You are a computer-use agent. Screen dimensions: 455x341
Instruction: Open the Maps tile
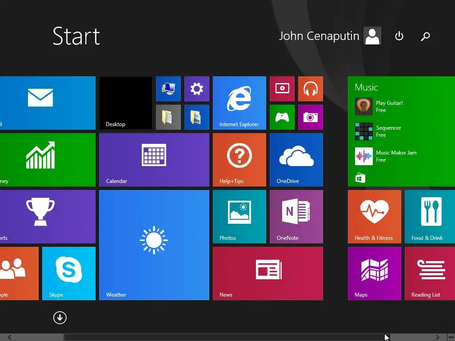375,274
